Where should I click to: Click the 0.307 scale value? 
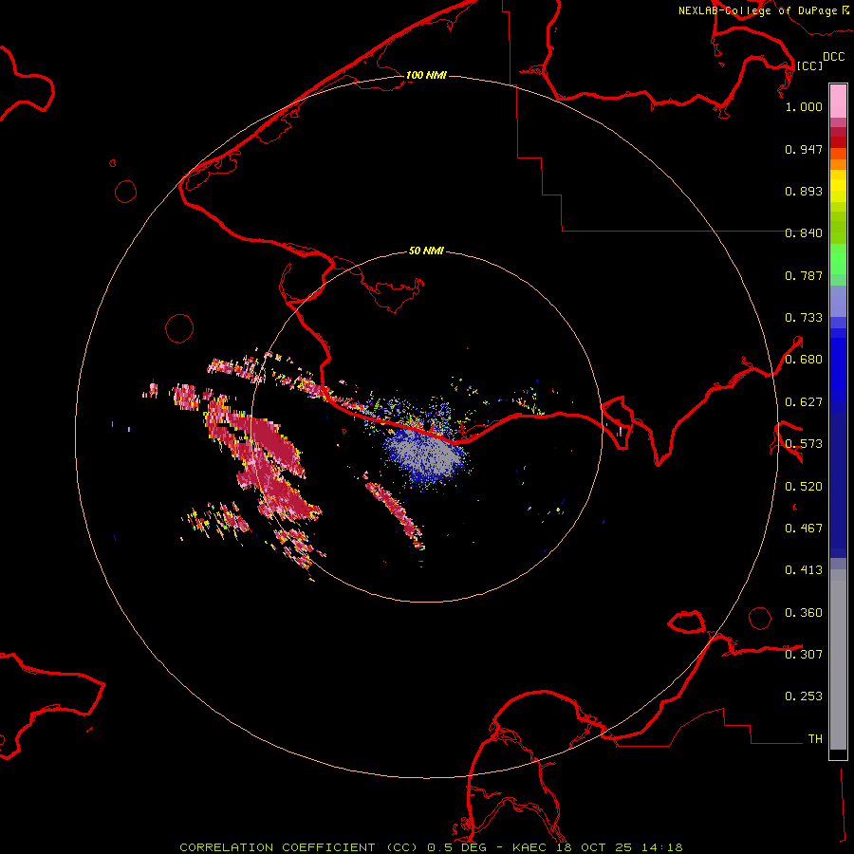click(x=804, y=655)
